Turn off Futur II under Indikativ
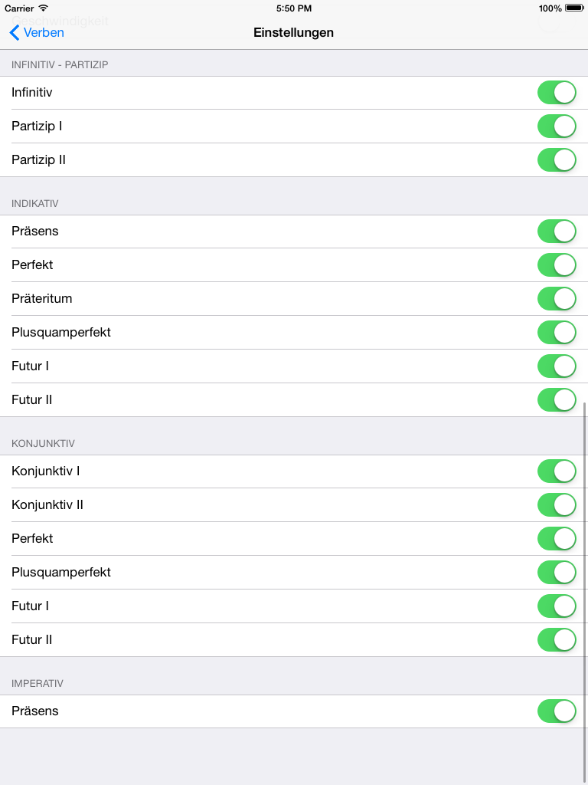Viewport: 588px width, 785px height. pyautogui.click(x=557, y=399)
